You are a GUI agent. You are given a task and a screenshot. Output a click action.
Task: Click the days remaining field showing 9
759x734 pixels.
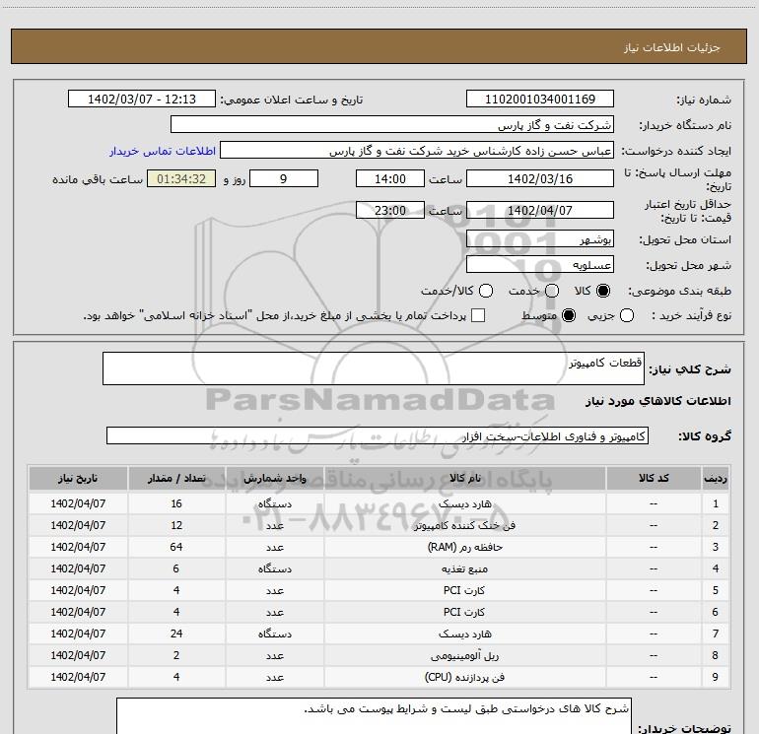pyautogui.click(x=284, y=178)
